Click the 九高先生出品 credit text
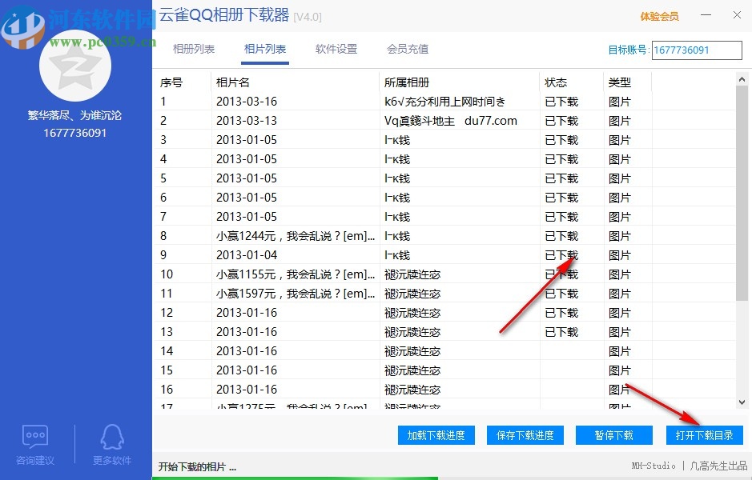 719,466
